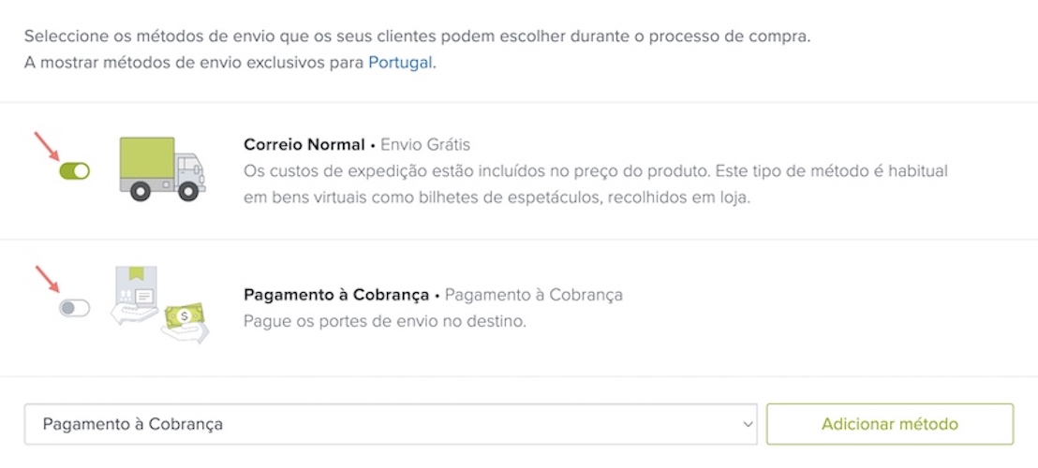Click the gray Pagamento à Cobrança subtitle

coord(533,295)
